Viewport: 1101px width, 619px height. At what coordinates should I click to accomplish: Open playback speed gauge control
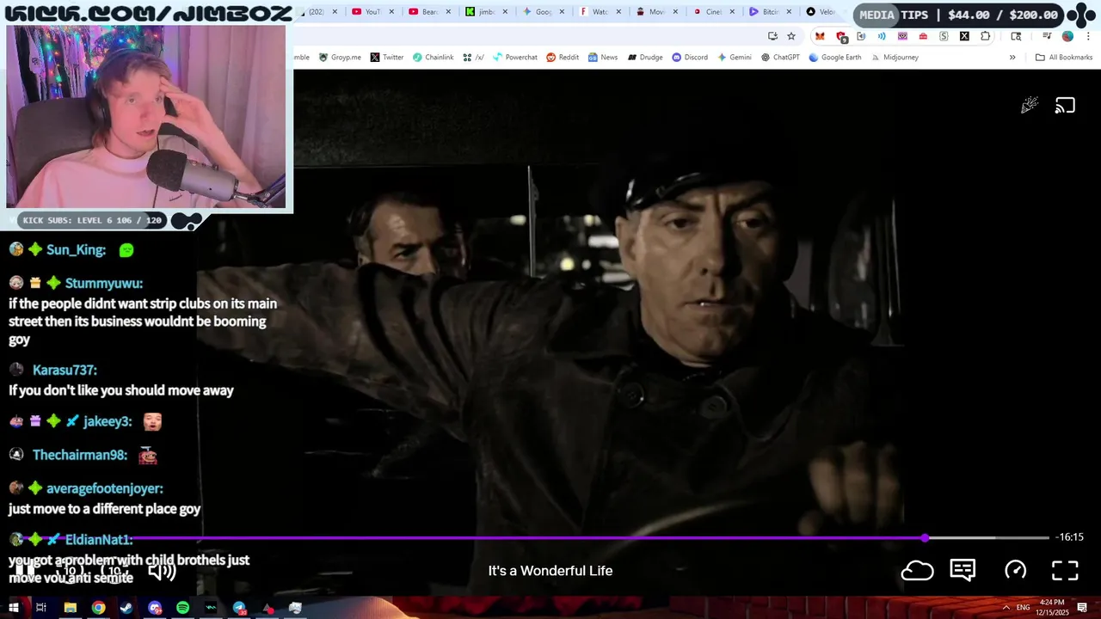click(x=1016, y=570)
